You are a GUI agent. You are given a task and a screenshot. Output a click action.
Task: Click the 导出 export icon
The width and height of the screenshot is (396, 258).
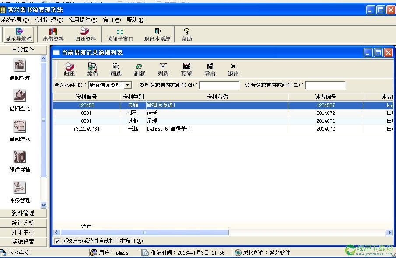coord(210,69)
